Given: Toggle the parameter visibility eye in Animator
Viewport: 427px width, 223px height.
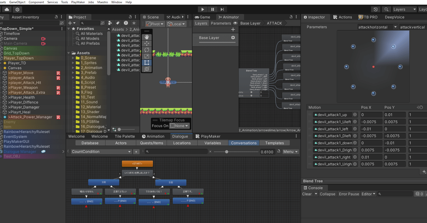Looking at the screenshot, I should click(x=236, y=23).
